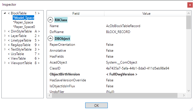The image size is (193, 111).
Task: Expand the TextStyleTable node arrow
Action: 5,49
